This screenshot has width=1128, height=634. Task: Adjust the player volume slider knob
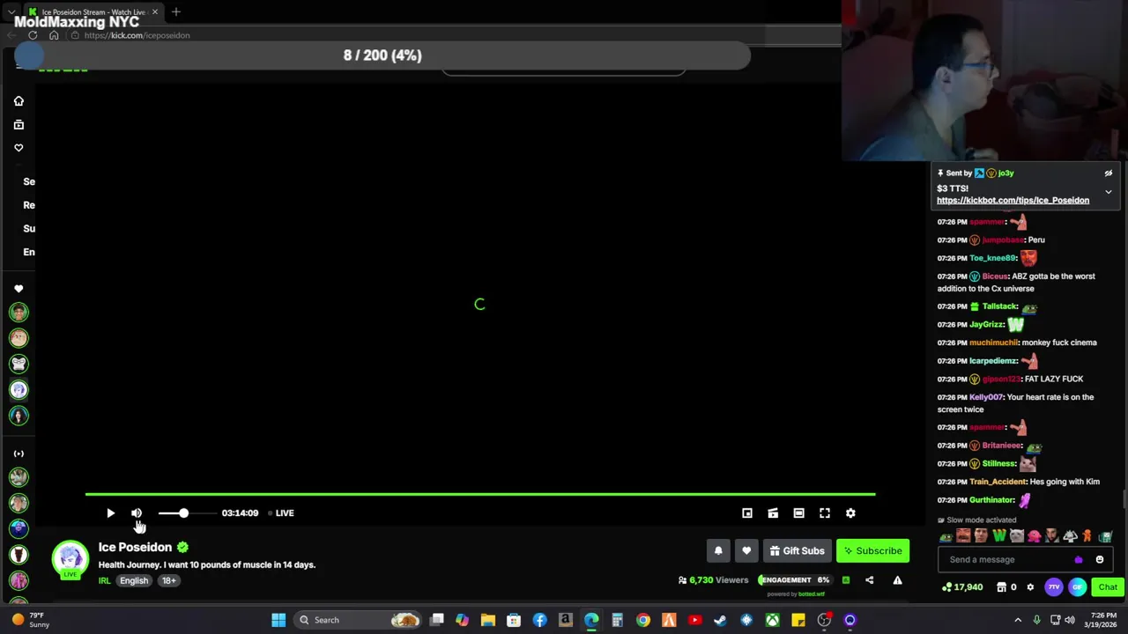(x=183, y=512)
